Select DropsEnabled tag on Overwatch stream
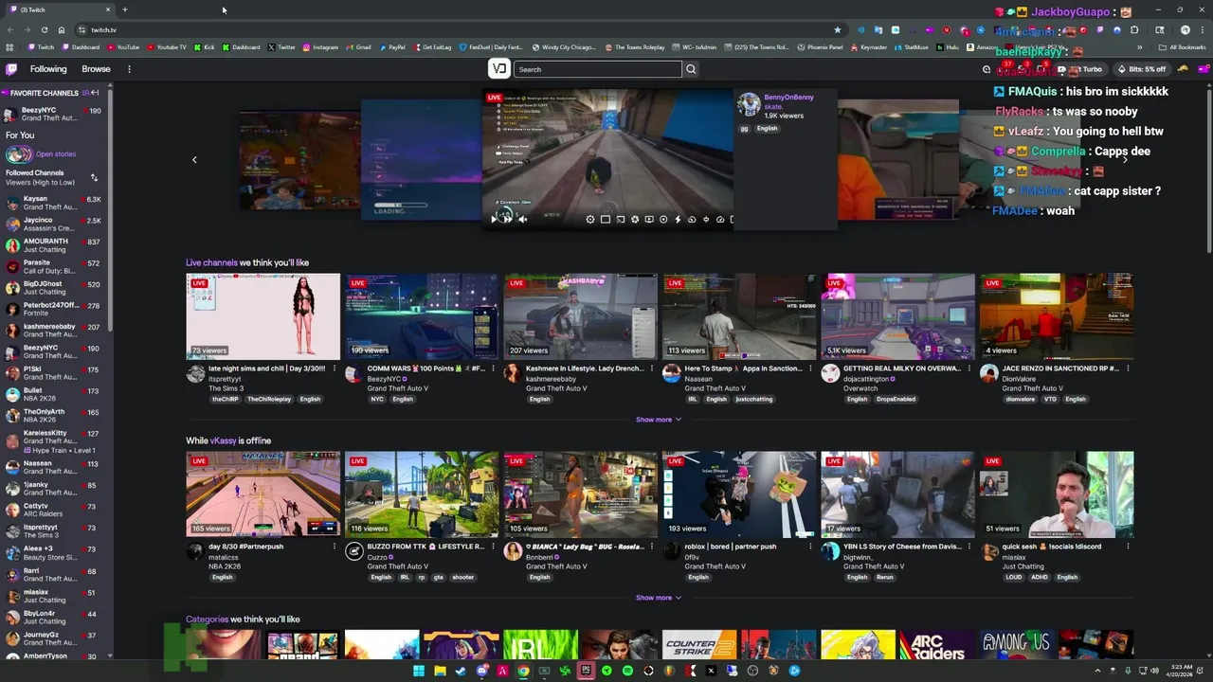This screenshot has width=1213, height=682. (x=896, y=399)
